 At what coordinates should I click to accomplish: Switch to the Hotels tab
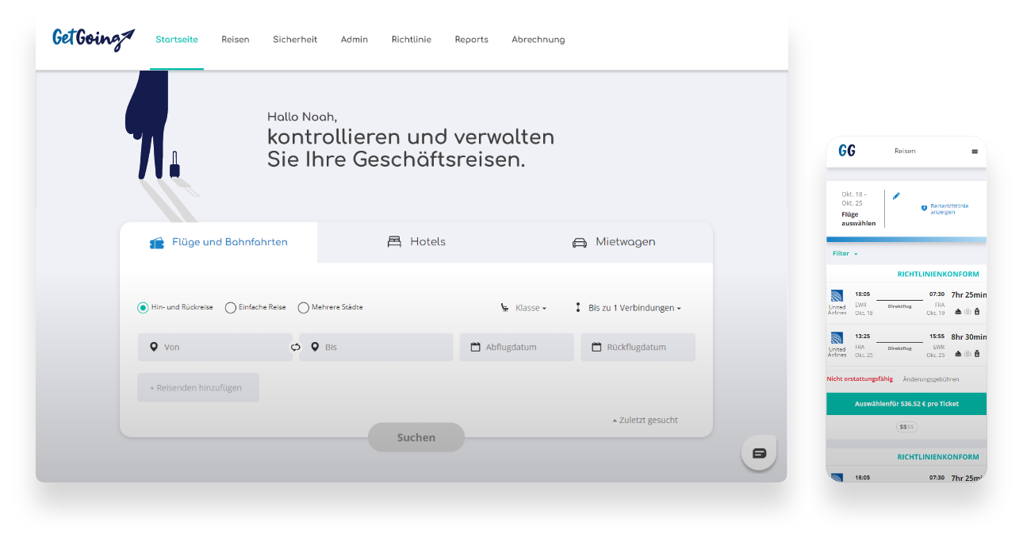pos(416,242)
